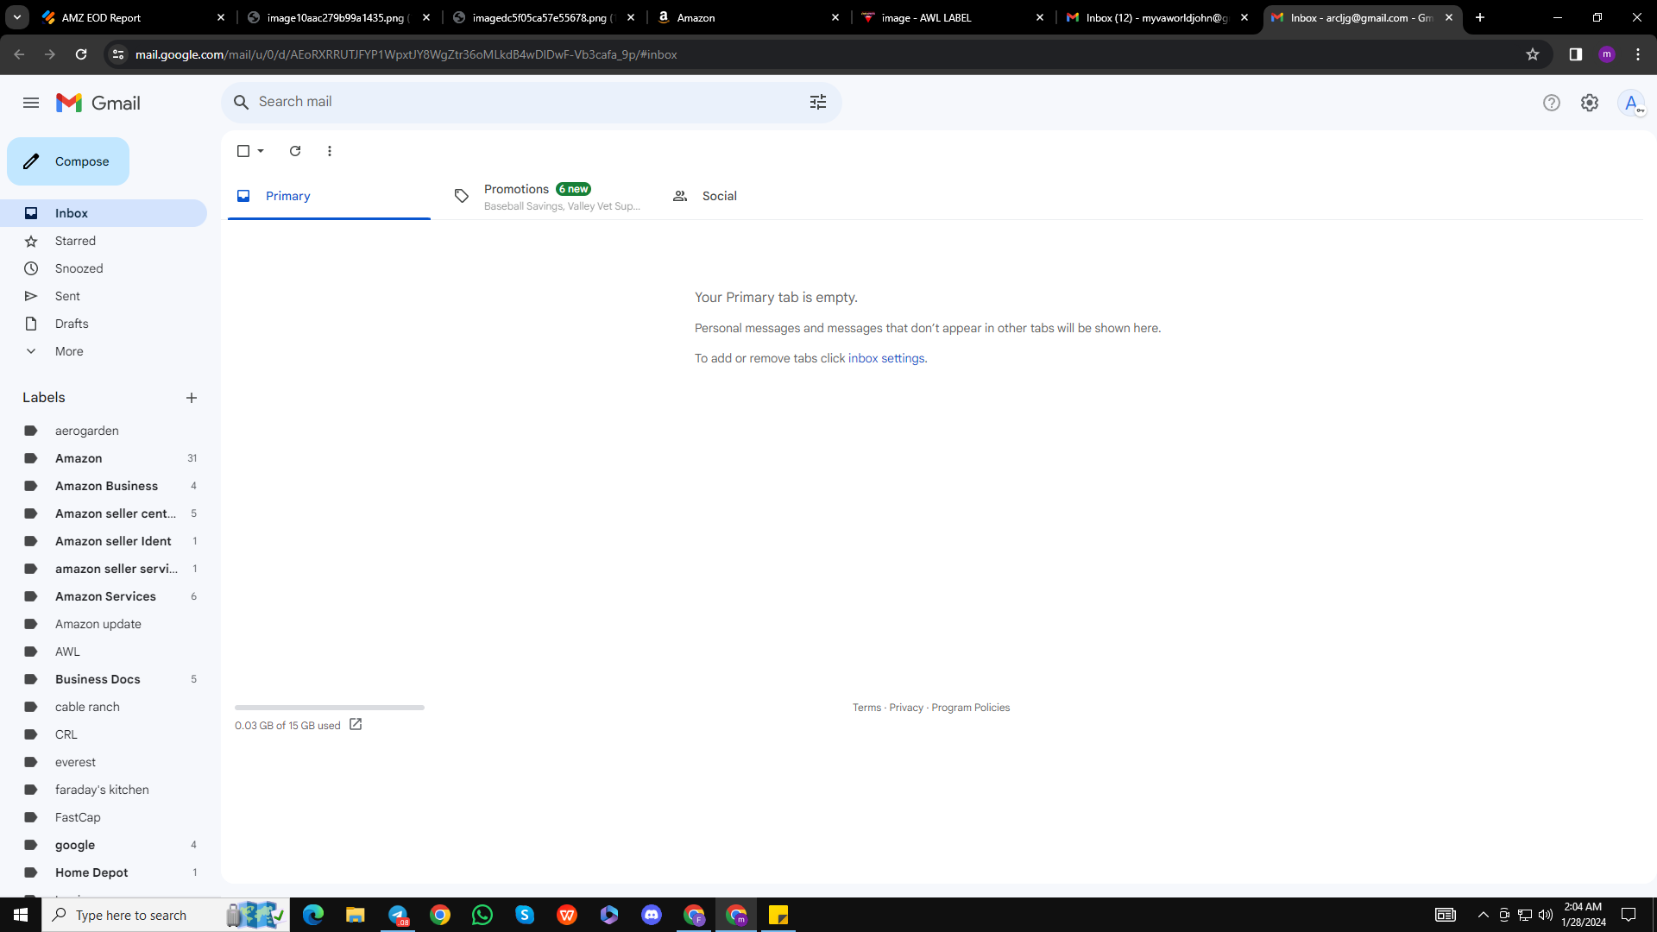
Task: Open the Home Depot label
Action: (x=104, y=872)
